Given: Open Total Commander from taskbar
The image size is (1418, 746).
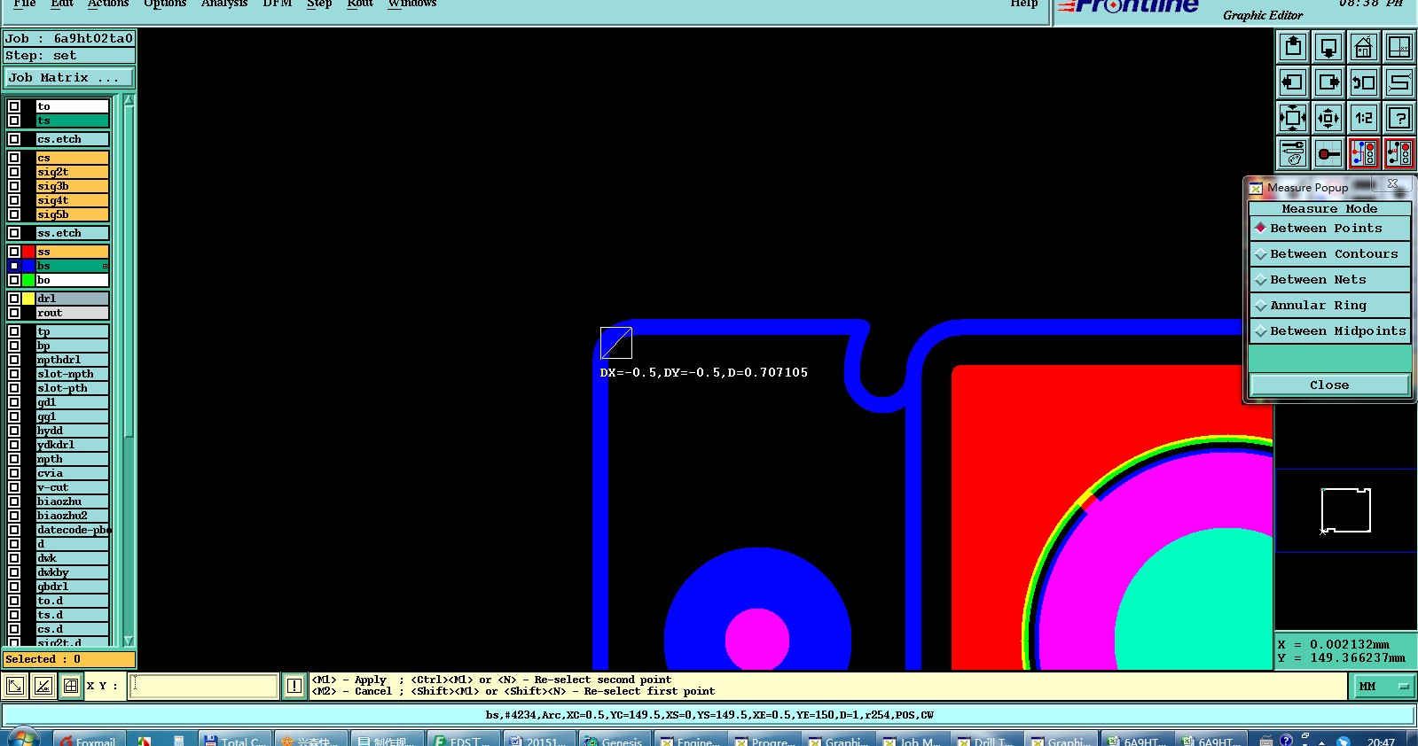Looking at the screenshot, I should [x=234, y=740].
